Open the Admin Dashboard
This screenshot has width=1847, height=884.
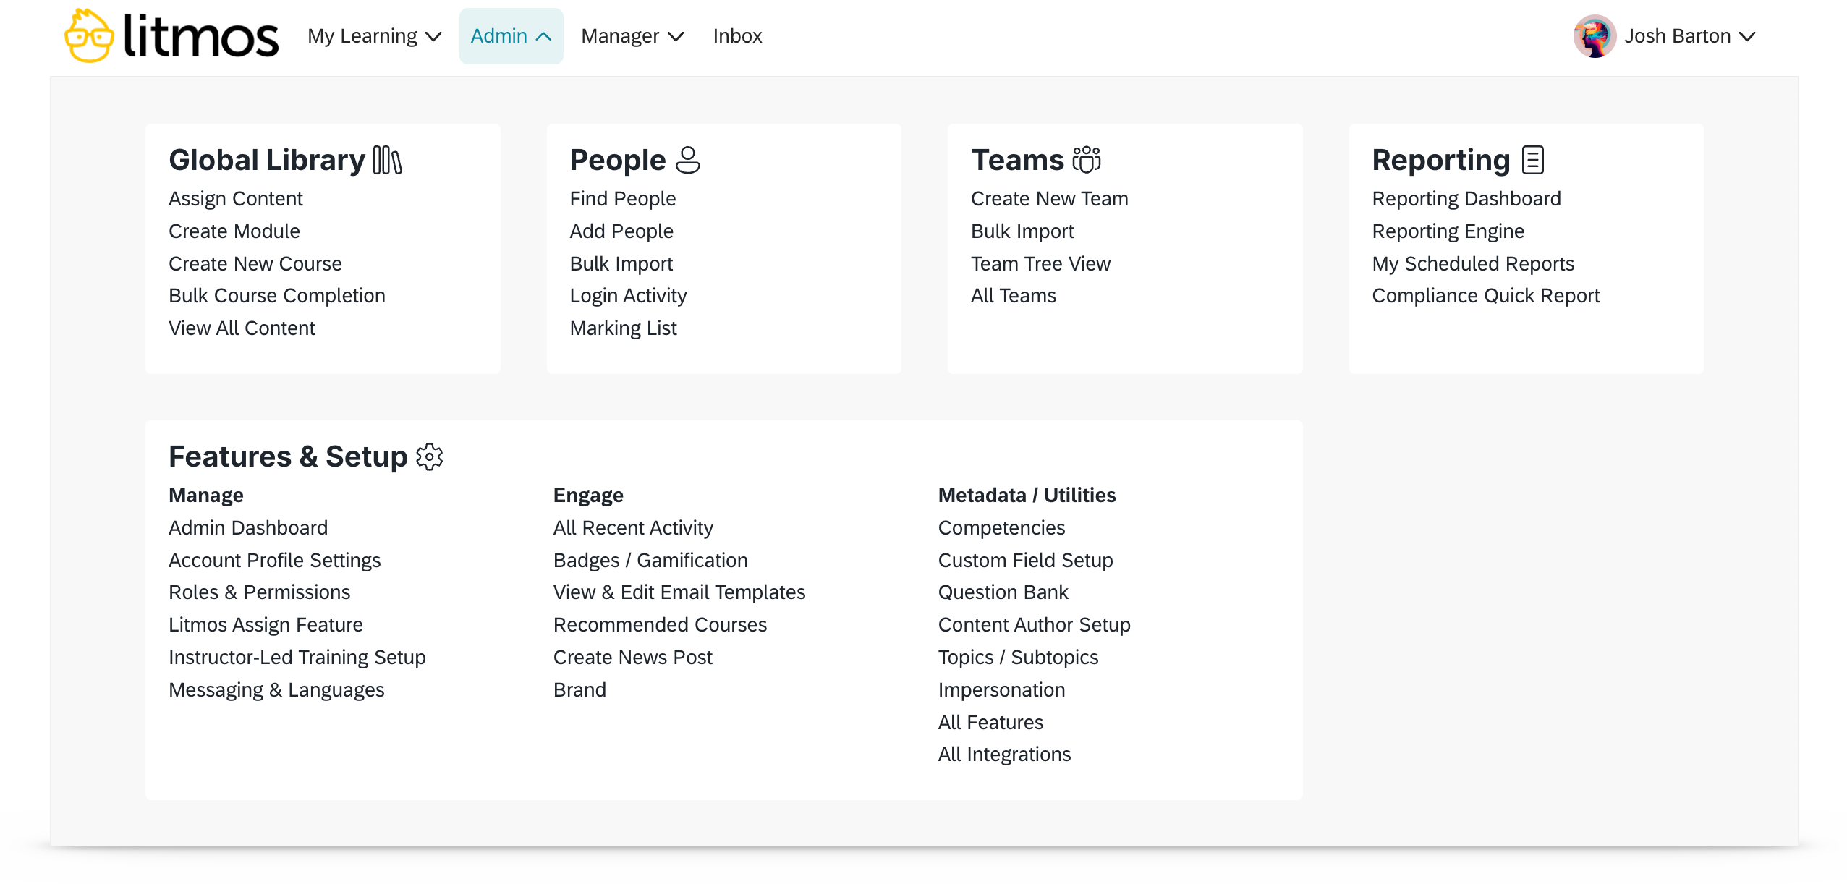pyautogui.click(x=247, y=527)
